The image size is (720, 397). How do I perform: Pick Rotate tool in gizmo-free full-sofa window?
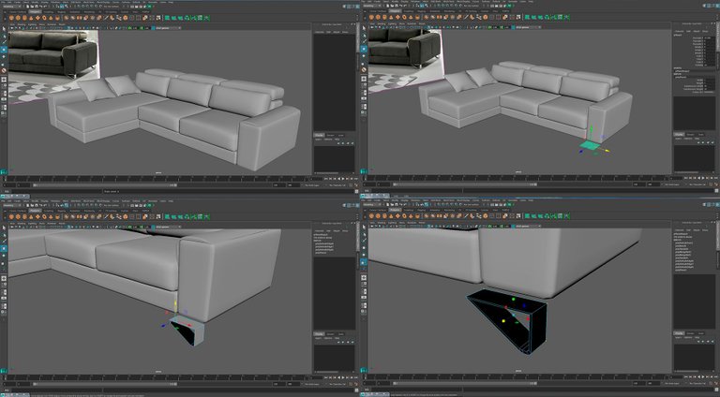(4, 56)
